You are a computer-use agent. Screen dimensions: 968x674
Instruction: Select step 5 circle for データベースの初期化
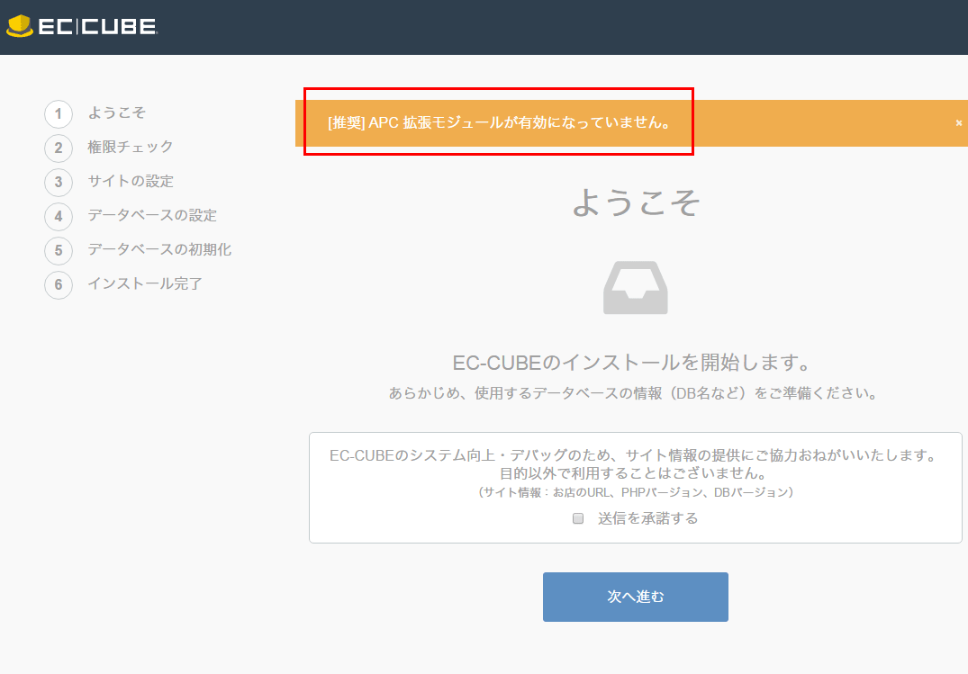59,250
